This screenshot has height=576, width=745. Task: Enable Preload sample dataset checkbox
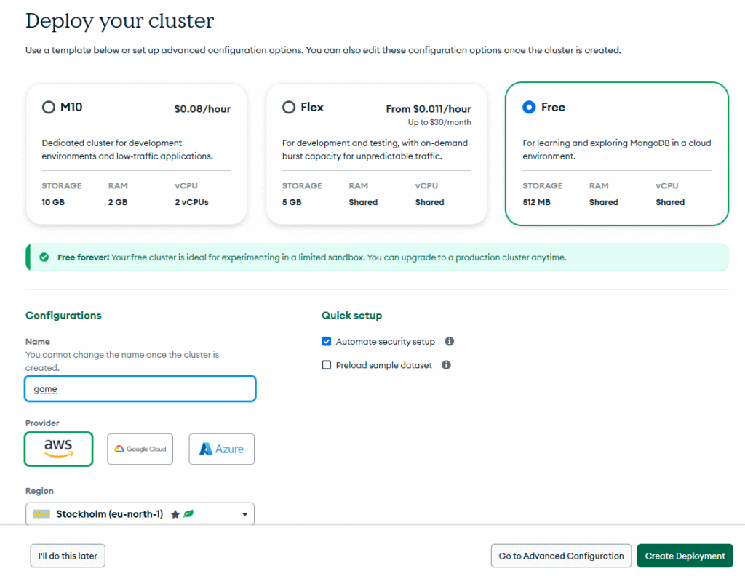point(327,365)
